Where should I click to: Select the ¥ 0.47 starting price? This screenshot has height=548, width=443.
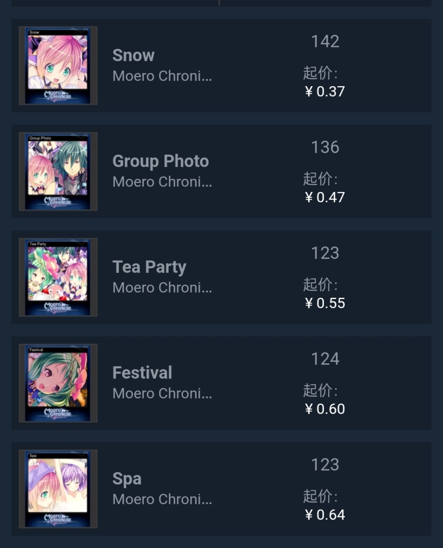(x=325, y=197)
